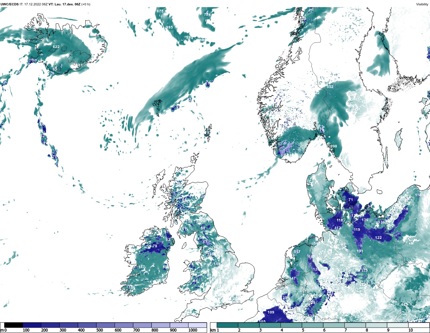Screen dimensions: 430x333
Task: Select the 400–500 m legend swatch
Action: [x=87, y=325]
